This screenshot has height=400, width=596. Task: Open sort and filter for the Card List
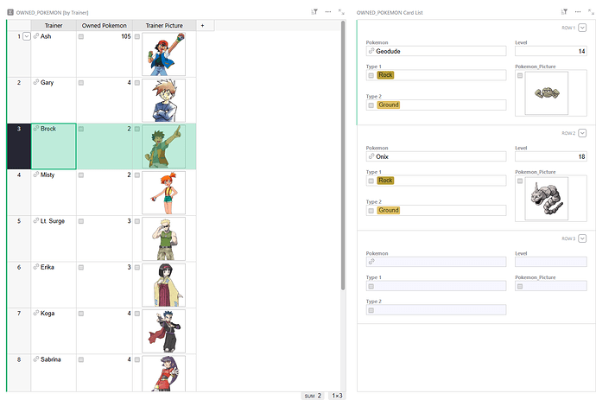tap(564, 12)
